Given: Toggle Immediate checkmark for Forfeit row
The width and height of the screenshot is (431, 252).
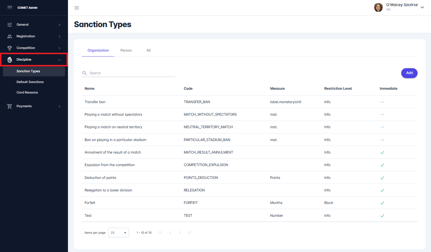Looking at the screenshot, I should tap(382, 203).
